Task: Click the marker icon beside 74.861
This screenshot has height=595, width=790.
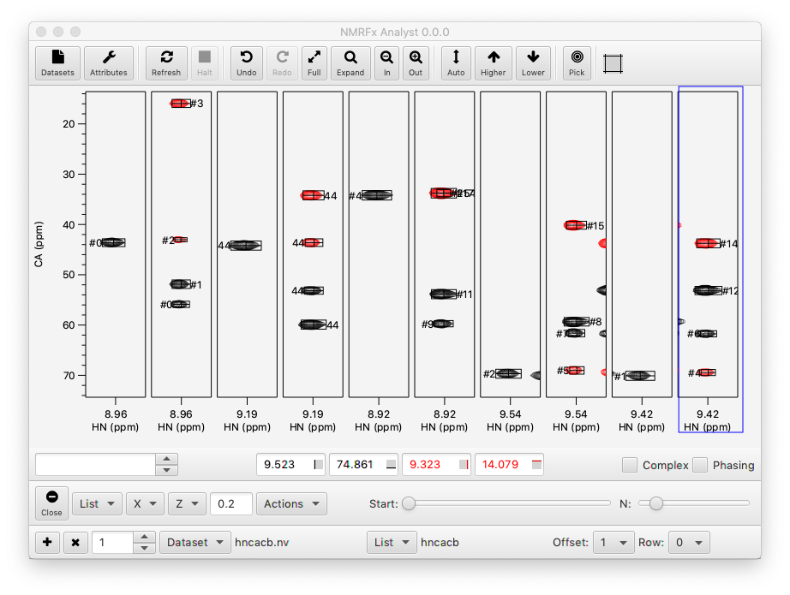Action: click(391, 465)
